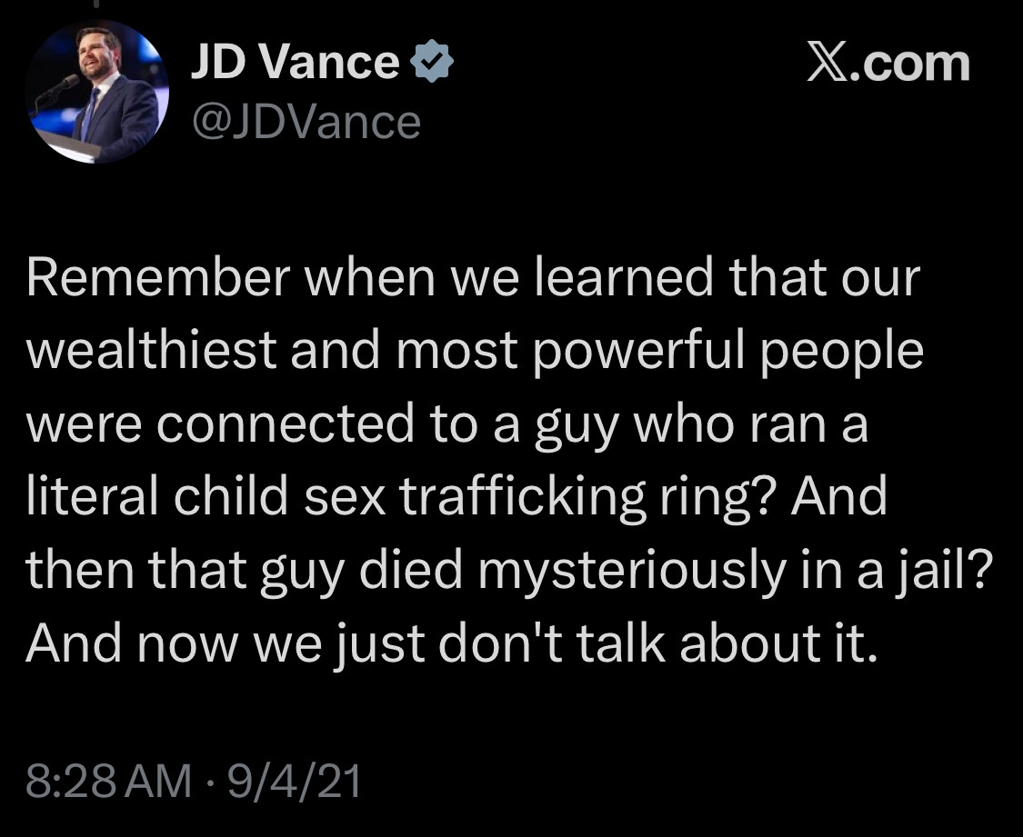Open JD Vance's profile picture
Viewport: 1023px width, 837px height.
click(x=97, y=92)
